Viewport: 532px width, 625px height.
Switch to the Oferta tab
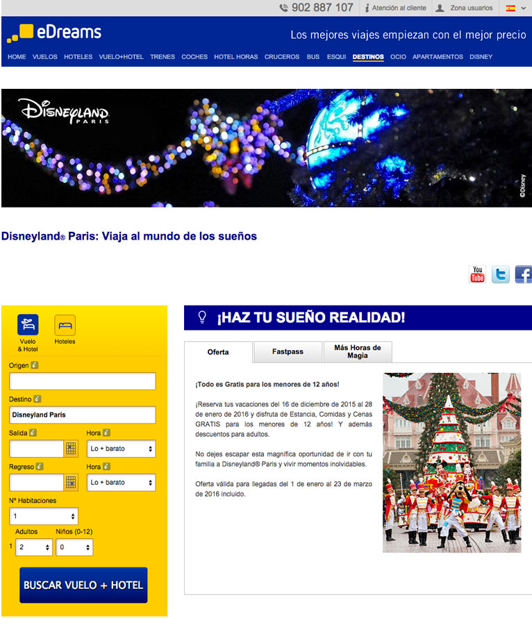(218, 352)
